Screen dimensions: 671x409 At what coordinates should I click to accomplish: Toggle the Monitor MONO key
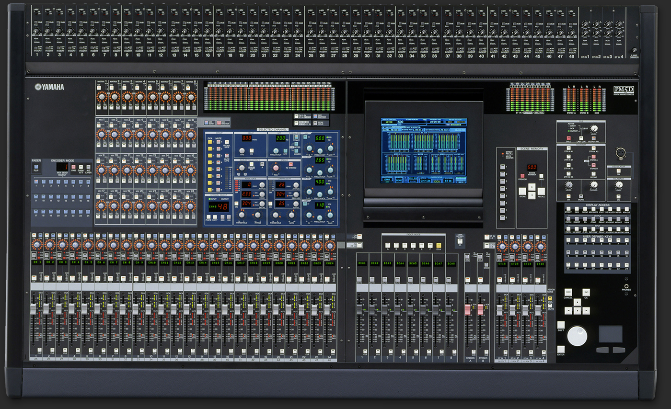581,197
